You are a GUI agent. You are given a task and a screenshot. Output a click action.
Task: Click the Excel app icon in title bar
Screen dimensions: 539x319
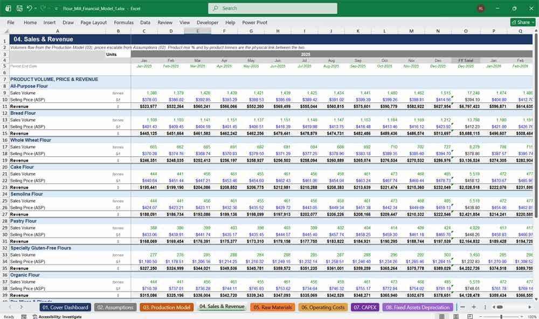click(8, 8)
